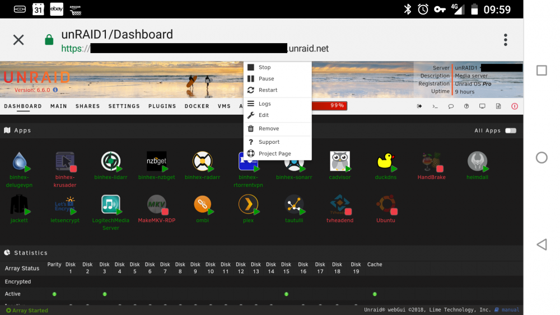Tap the Android home circle button
Viewport: 560px width, 315px height.
542,157
